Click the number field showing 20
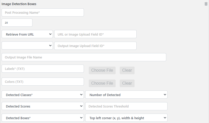209x123 pixels. point(17,23)
